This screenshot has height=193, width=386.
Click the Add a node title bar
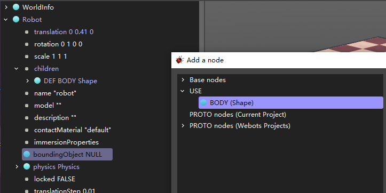click(279, 60)
